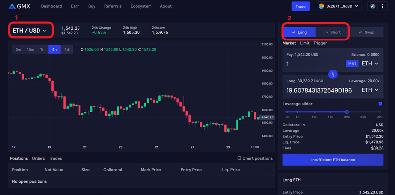The width and height of the screenshot is (395, 195).
Task: Switch to the Orders tab
Action: (39, 158)
